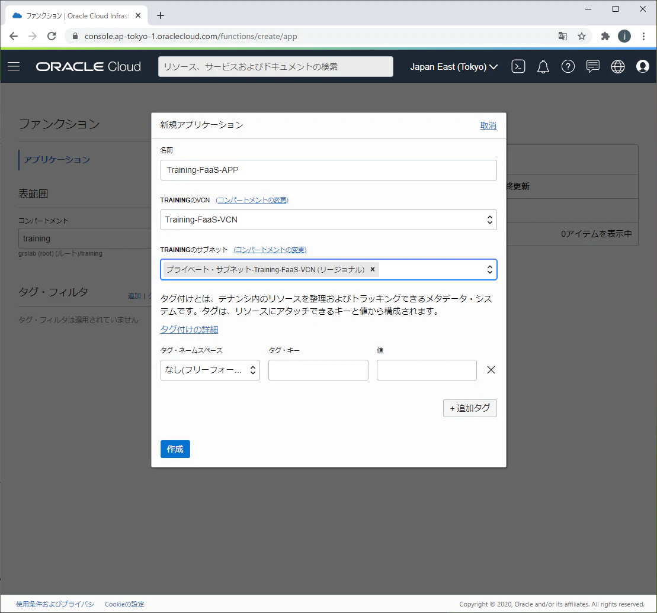Click the translate page icon in address bar
657x613 pixels.
point(563,36)
